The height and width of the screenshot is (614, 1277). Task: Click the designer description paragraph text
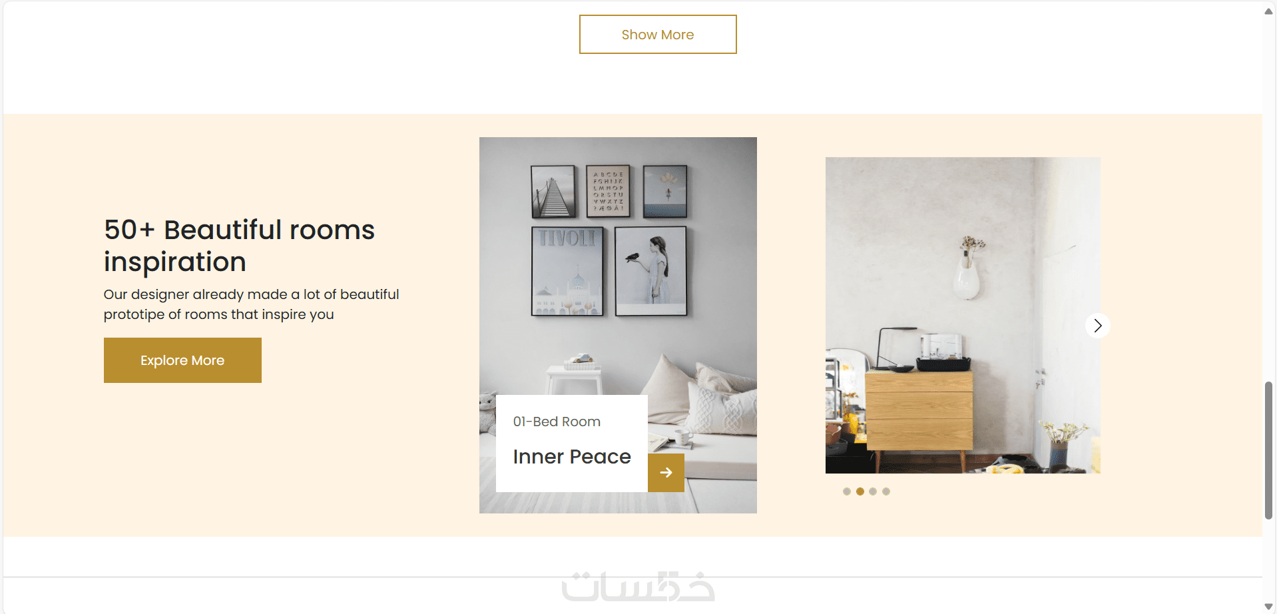coord(252,304)
